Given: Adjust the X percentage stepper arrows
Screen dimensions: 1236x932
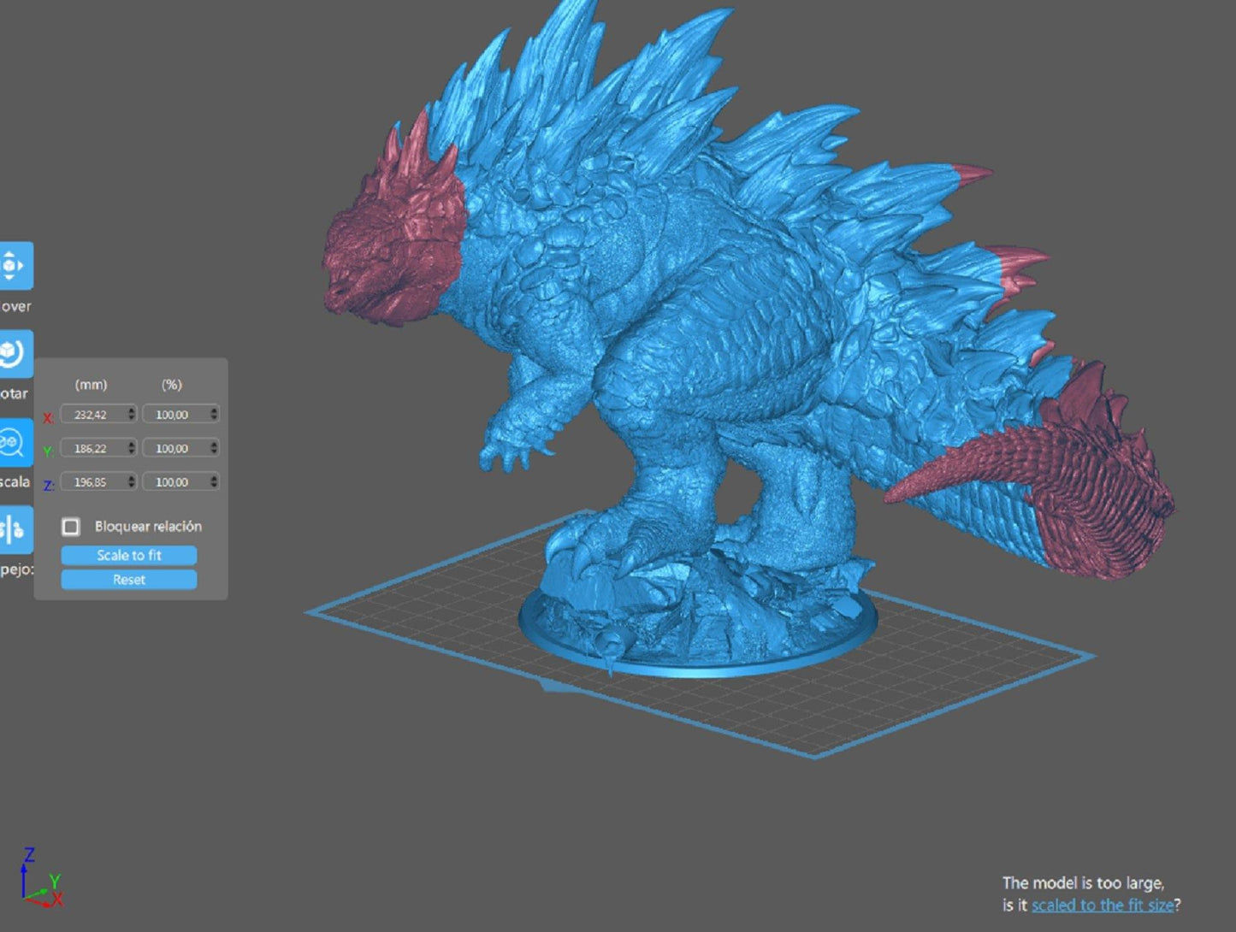Looking at the screenshot, I should tap(213, 414).
